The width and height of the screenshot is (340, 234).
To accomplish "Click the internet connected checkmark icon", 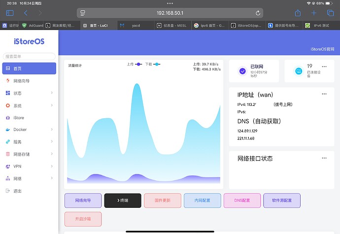I will click(242, 71).
